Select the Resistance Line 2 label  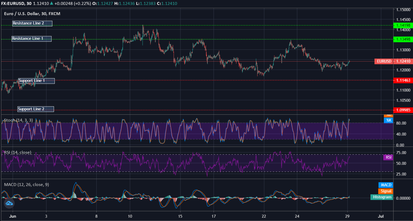(x=32, y=23)
